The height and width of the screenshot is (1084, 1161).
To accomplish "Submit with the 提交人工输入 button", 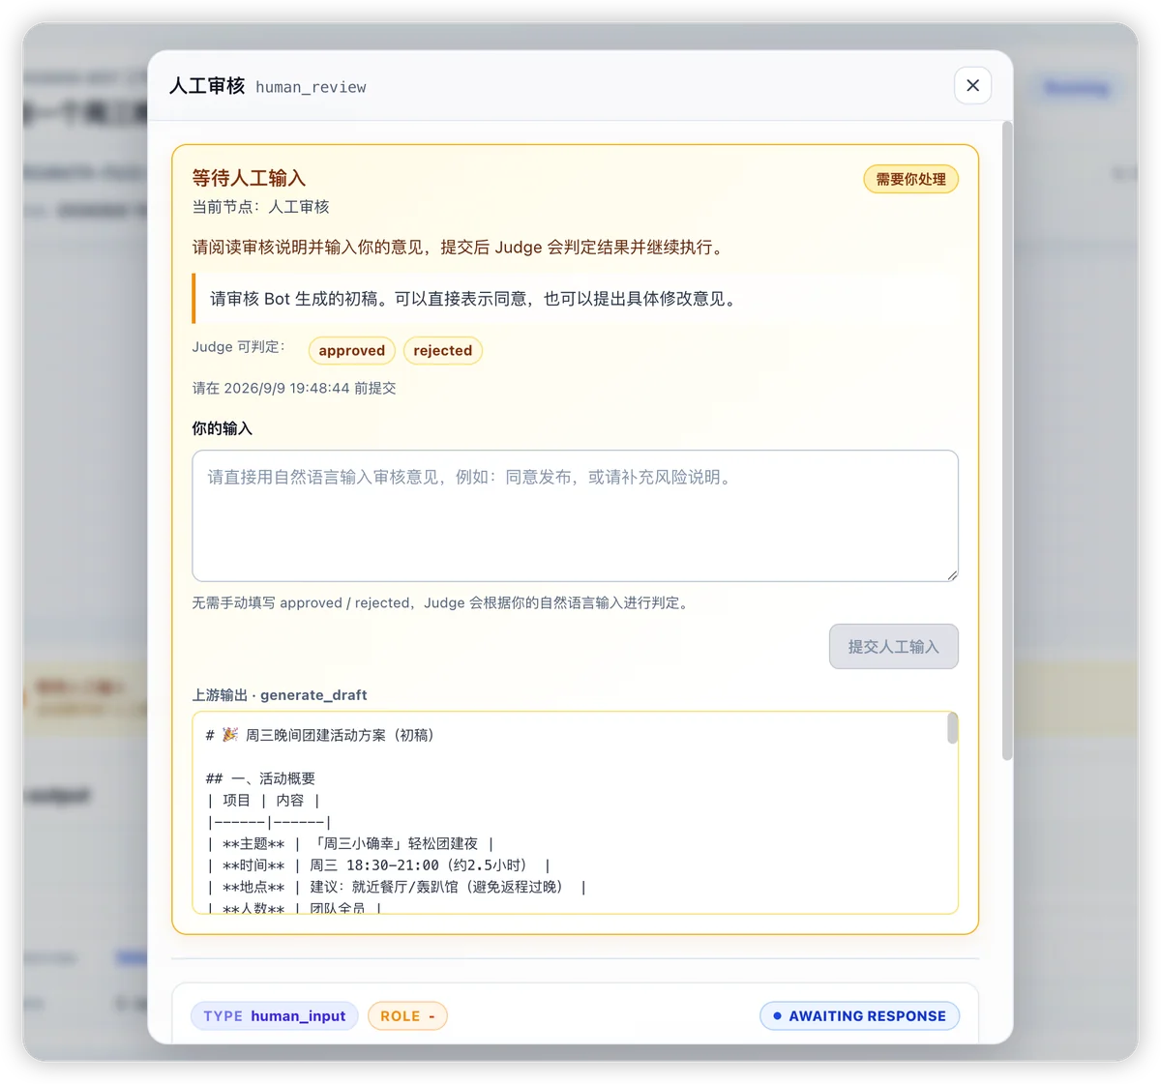I will point(893,646).
